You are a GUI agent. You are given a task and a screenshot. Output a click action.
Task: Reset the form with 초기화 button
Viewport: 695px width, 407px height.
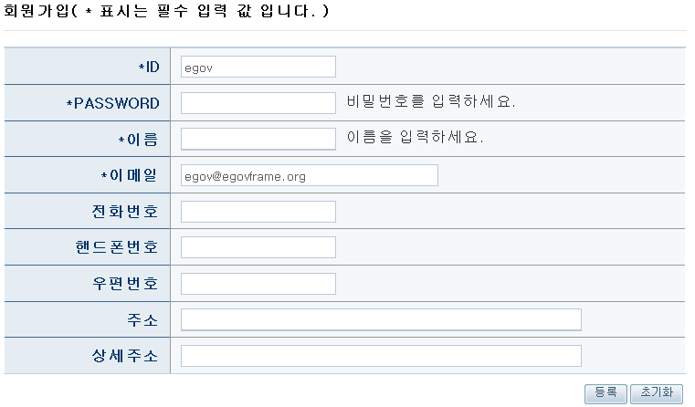[657, 393]
